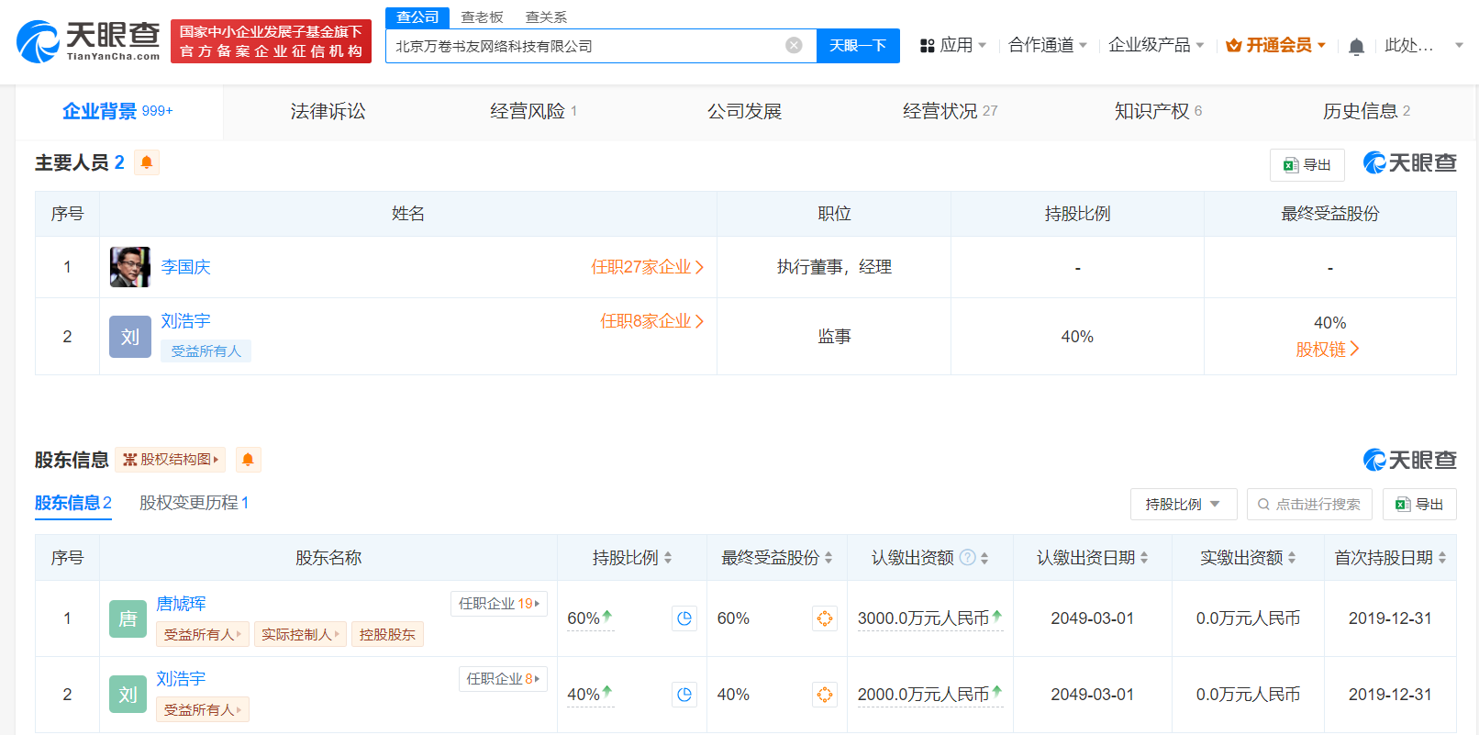This screenshot has width=1479, height=735.
Task: Click the alert bell beside 股东信息
Action: (x=249, y=460)
